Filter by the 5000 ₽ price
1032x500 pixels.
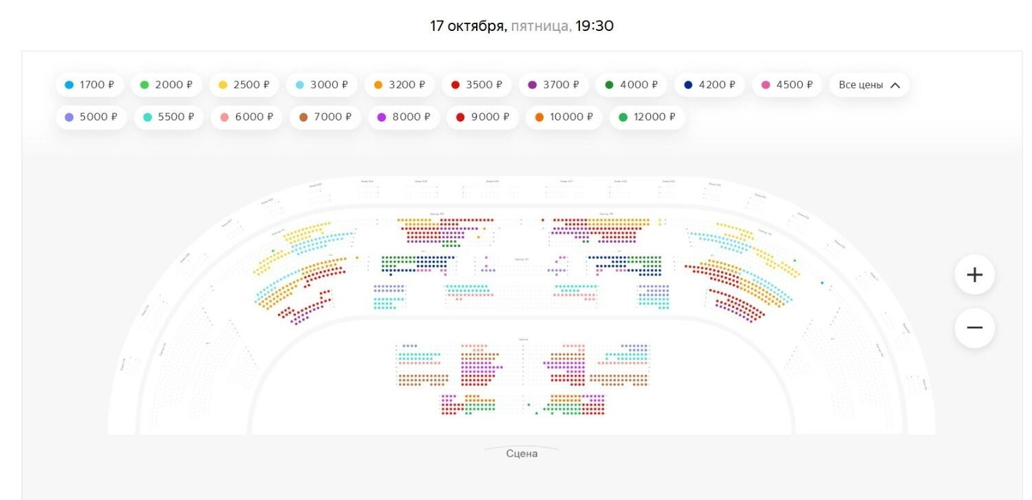tap(91, 117)
